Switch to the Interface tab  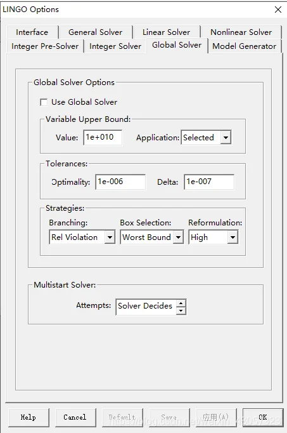coord(32,32)
